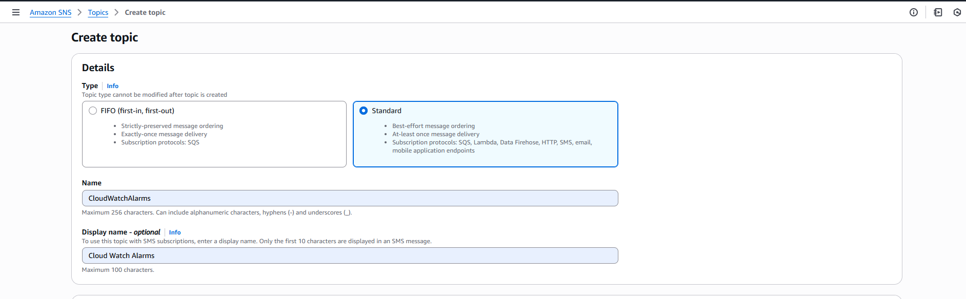Click the Name field containing CloudWatchAlarms
The height and width of the screenshot is (299, 966).
tap(350, 198)
